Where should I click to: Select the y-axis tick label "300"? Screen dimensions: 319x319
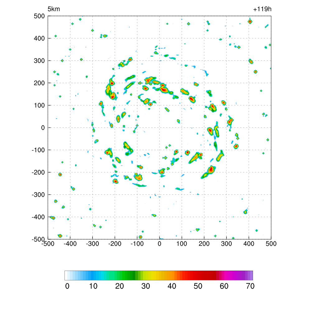39,61
